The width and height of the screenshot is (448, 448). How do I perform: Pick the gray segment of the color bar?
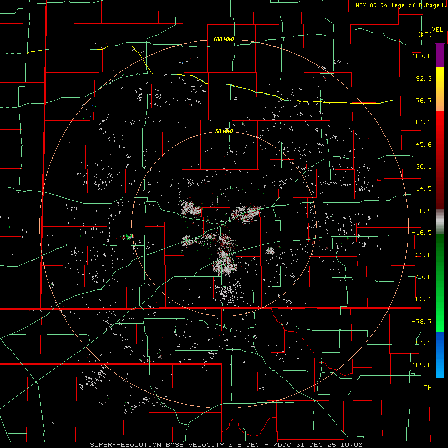point(440,222)
